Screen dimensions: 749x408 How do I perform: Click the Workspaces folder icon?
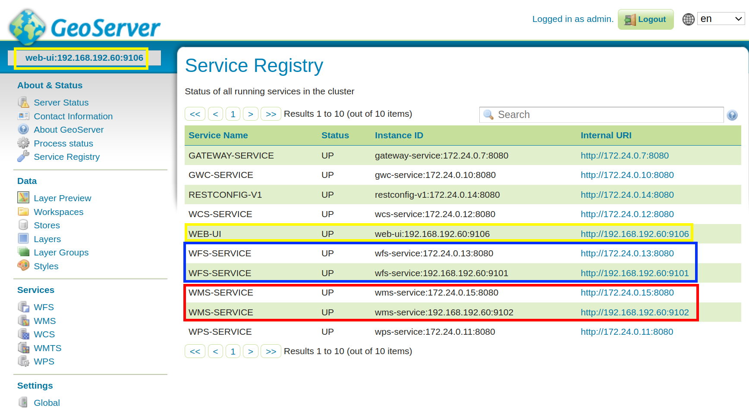click(x=23, y=212)
